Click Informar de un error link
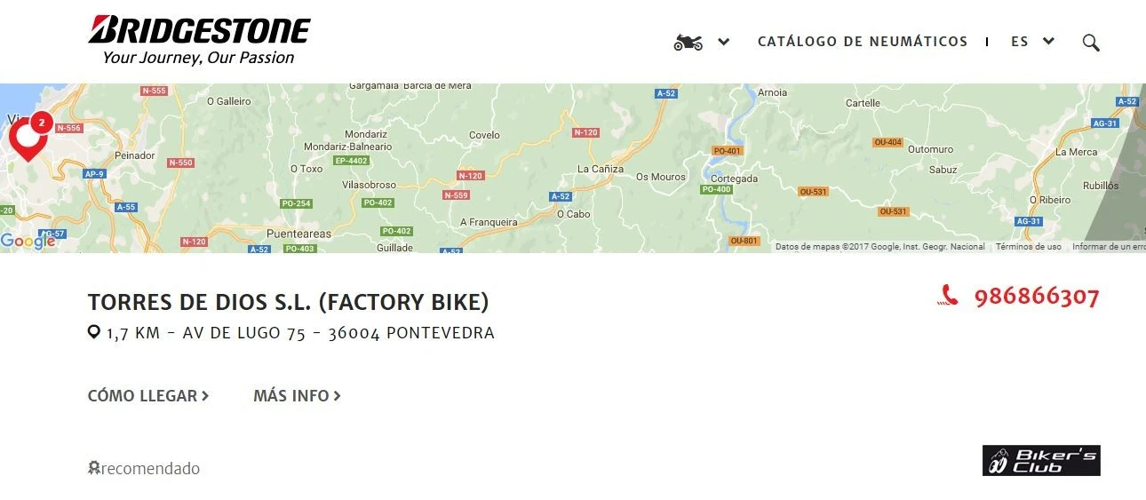 pos(1108,247)
